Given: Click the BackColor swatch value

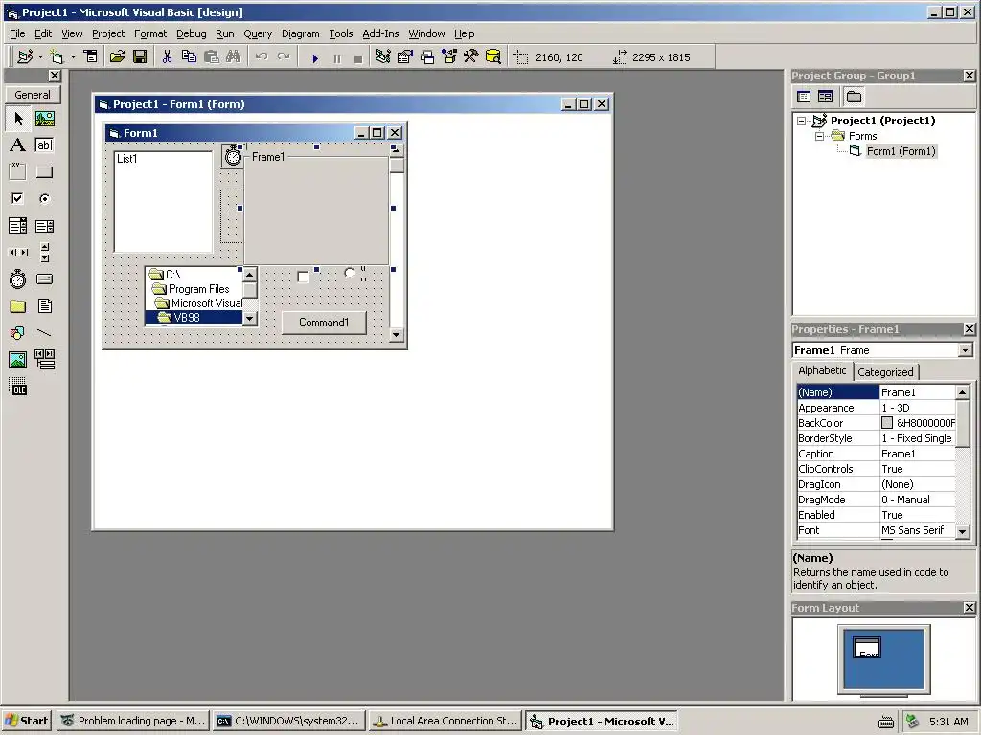Looking at the screenshot, I should 887,423.
